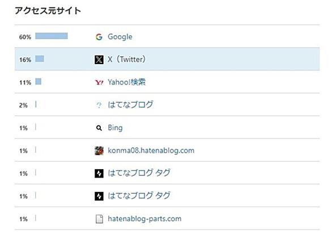
Task: Open the Yahoo!検索 link
Action: (126, 82)
